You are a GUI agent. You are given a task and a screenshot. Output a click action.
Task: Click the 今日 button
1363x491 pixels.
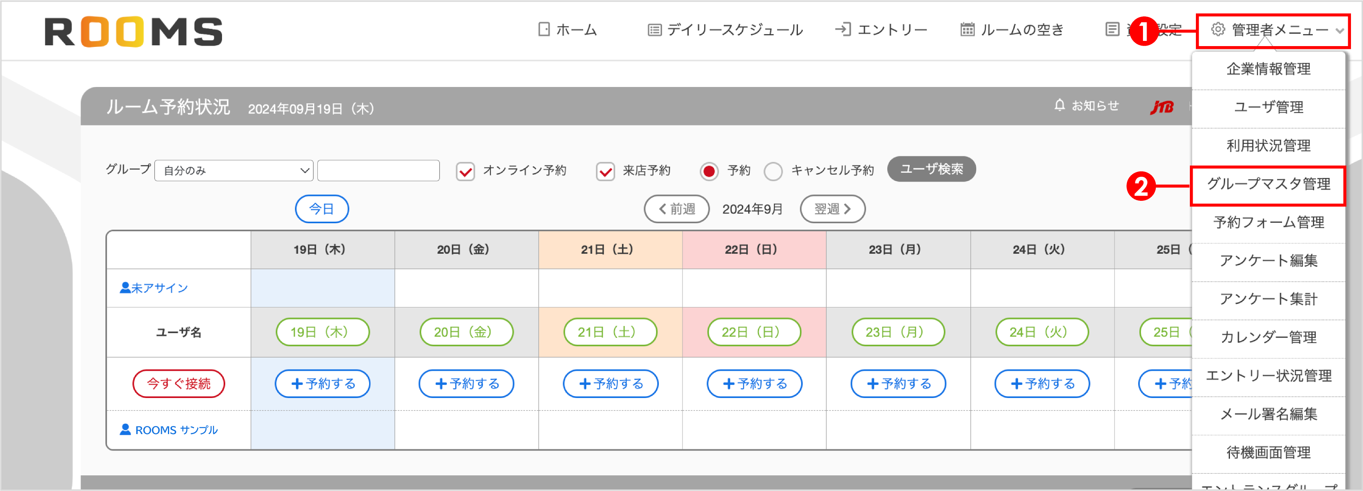pos(322,209)
